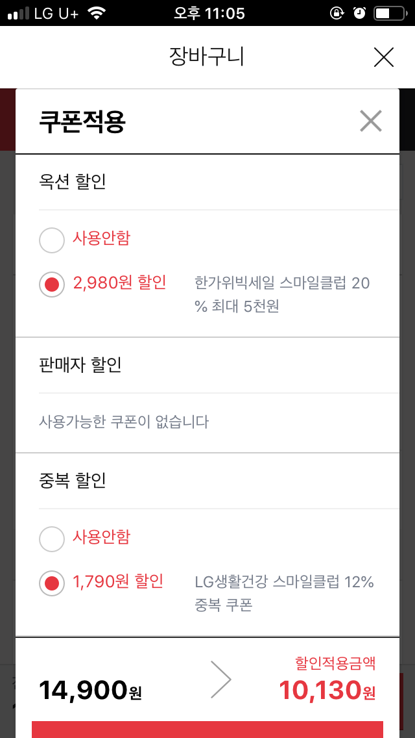Tap the battery icon in status bar
Image resolution: width=415 pixels, height=738 pixels.
click(x=389, y=13)
